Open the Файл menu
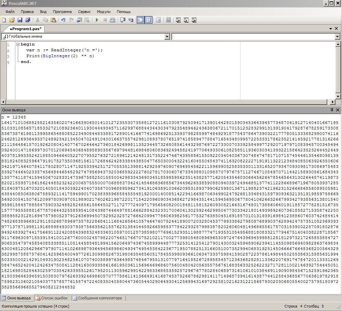 (x=10, y=12)
